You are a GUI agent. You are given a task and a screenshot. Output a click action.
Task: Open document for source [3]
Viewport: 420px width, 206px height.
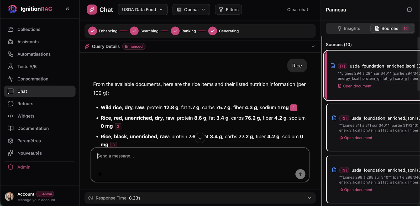point(356,190)
